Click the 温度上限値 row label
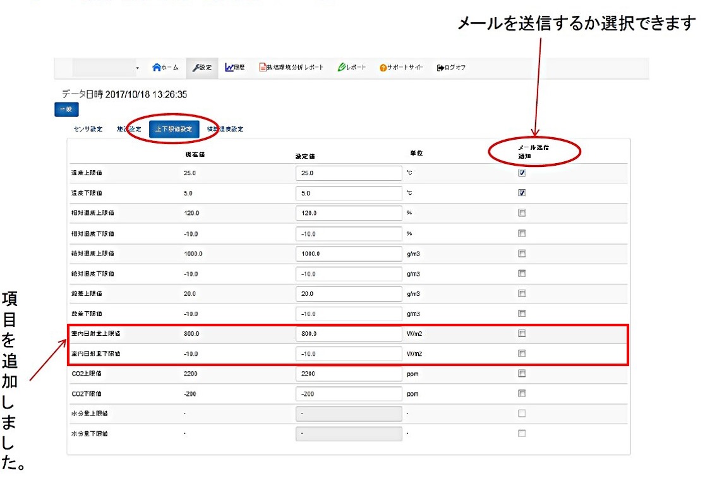 pyautogui.click(x=87, y=173)
